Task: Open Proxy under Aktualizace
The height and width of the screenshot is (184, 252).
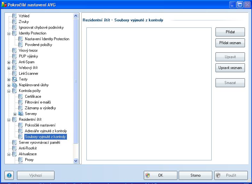Action: (x=29, y=160)
